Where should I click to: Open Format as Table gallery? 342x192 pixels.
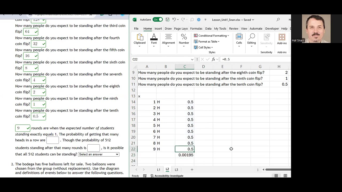point(207,41)
